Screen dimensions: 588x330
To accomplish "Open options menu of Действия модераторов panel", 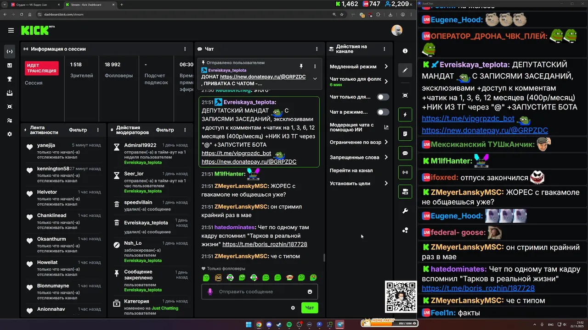I will (x=185, y=130).
